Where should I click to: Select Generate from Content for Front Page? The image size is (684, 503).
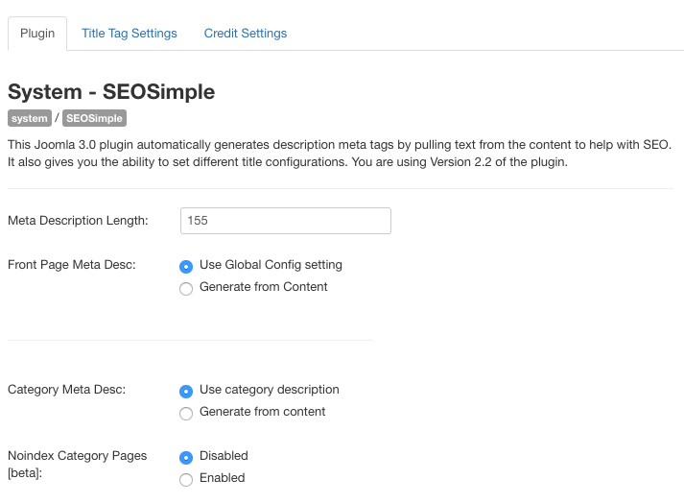(x=186, y=289)
